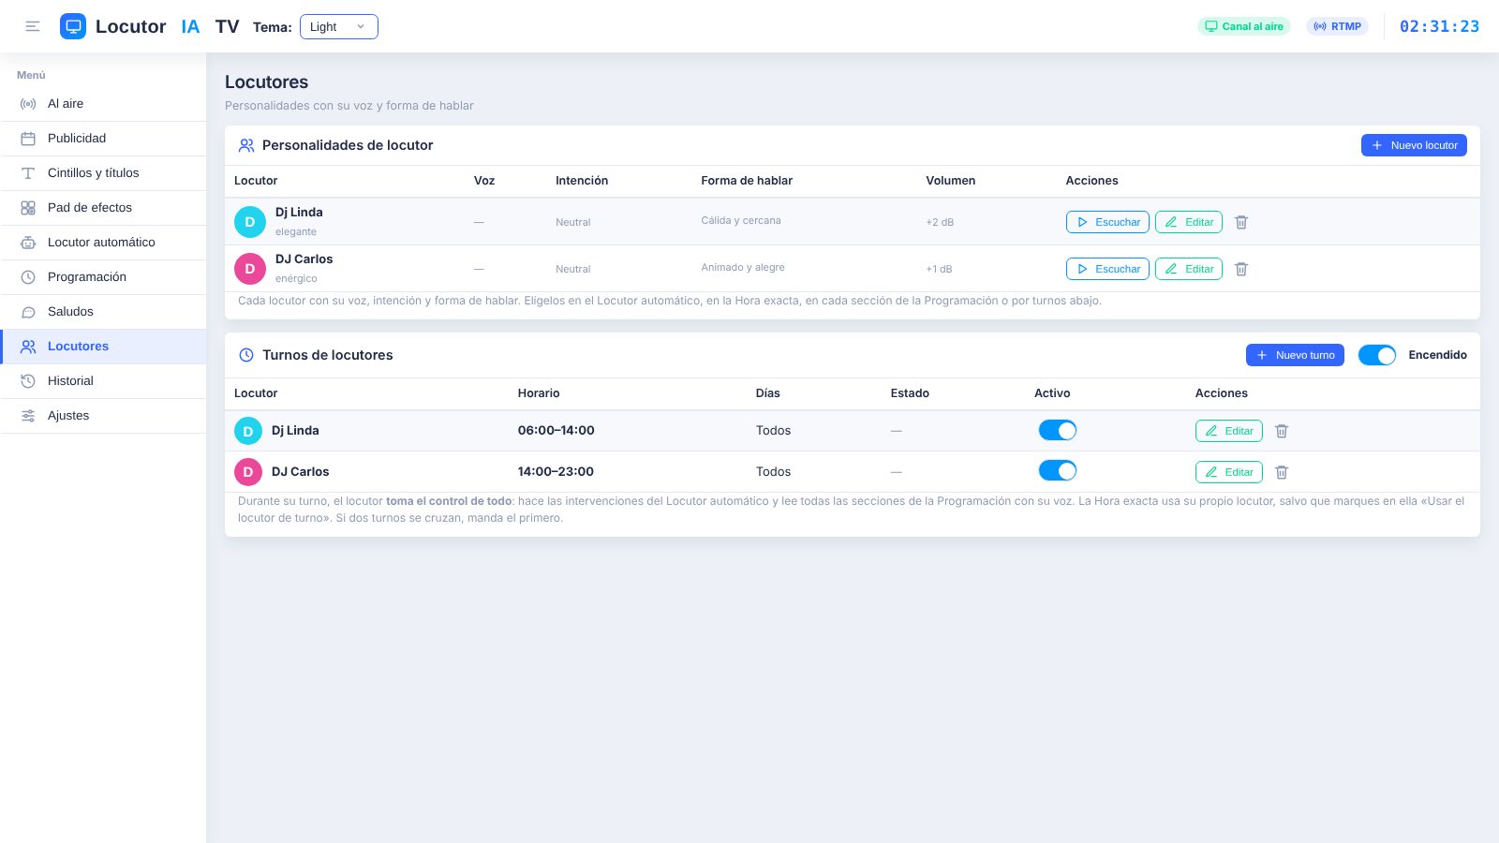Edit the DJ Carlos personality
The image size is (1499, 843).
click(1189, 269)
